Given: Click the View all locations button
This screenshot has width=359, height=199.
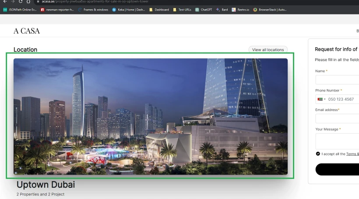Looking at the screenshot, I should tap(268, 50).
